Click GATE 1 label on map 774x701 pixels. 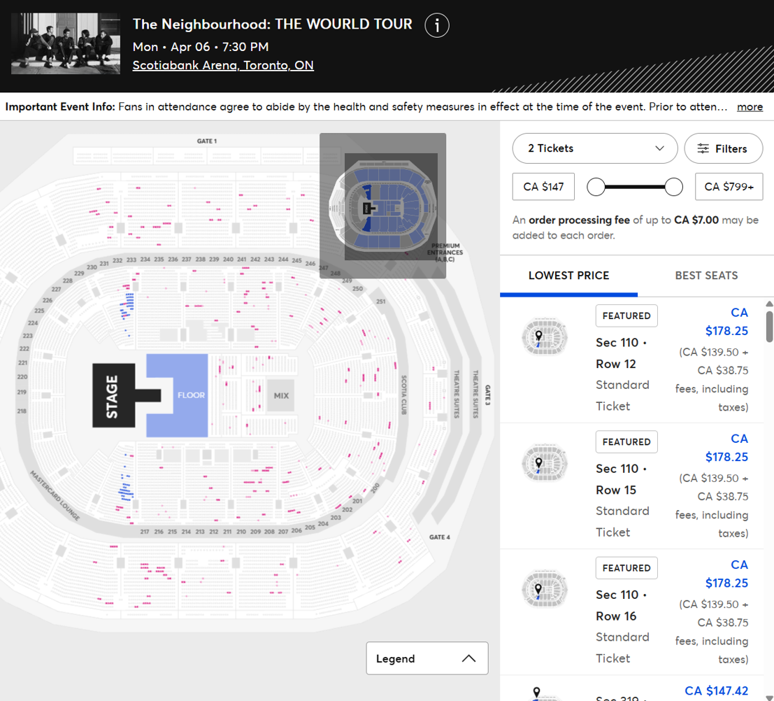(x=207, y=141)
